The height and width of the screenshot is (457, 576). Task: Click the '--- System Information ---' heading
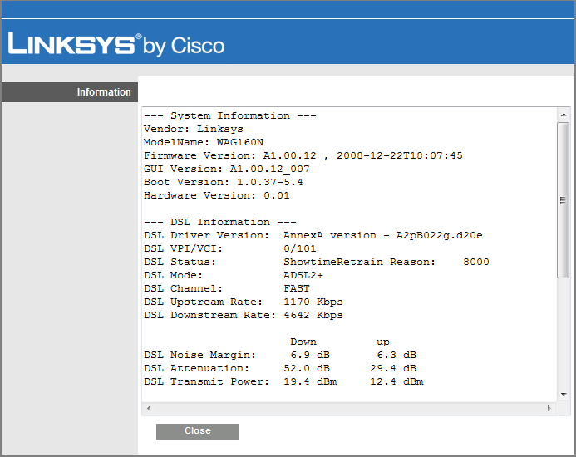[x=230, y=115]
